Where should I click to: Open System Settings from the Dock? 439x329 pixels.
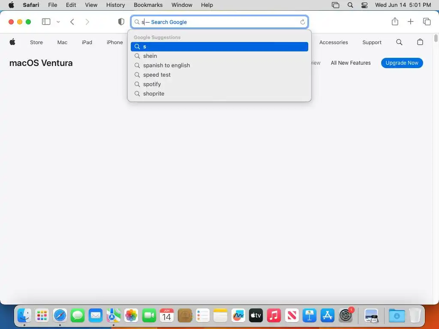tap(346, 316)
